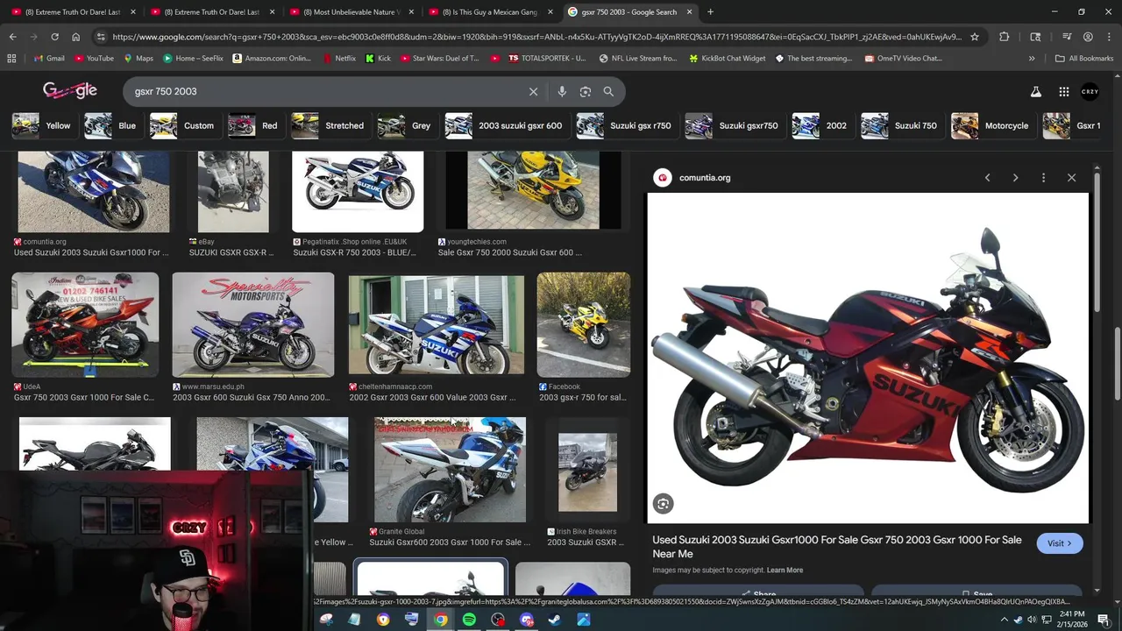Open the Google account avatar
1122x631 pixels.
(1090, 91)
